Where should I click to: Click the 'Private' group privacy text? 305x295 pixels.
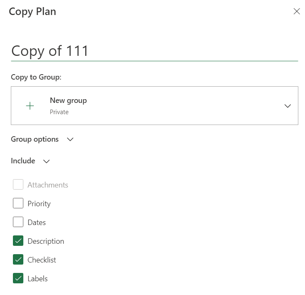(59, 112)
